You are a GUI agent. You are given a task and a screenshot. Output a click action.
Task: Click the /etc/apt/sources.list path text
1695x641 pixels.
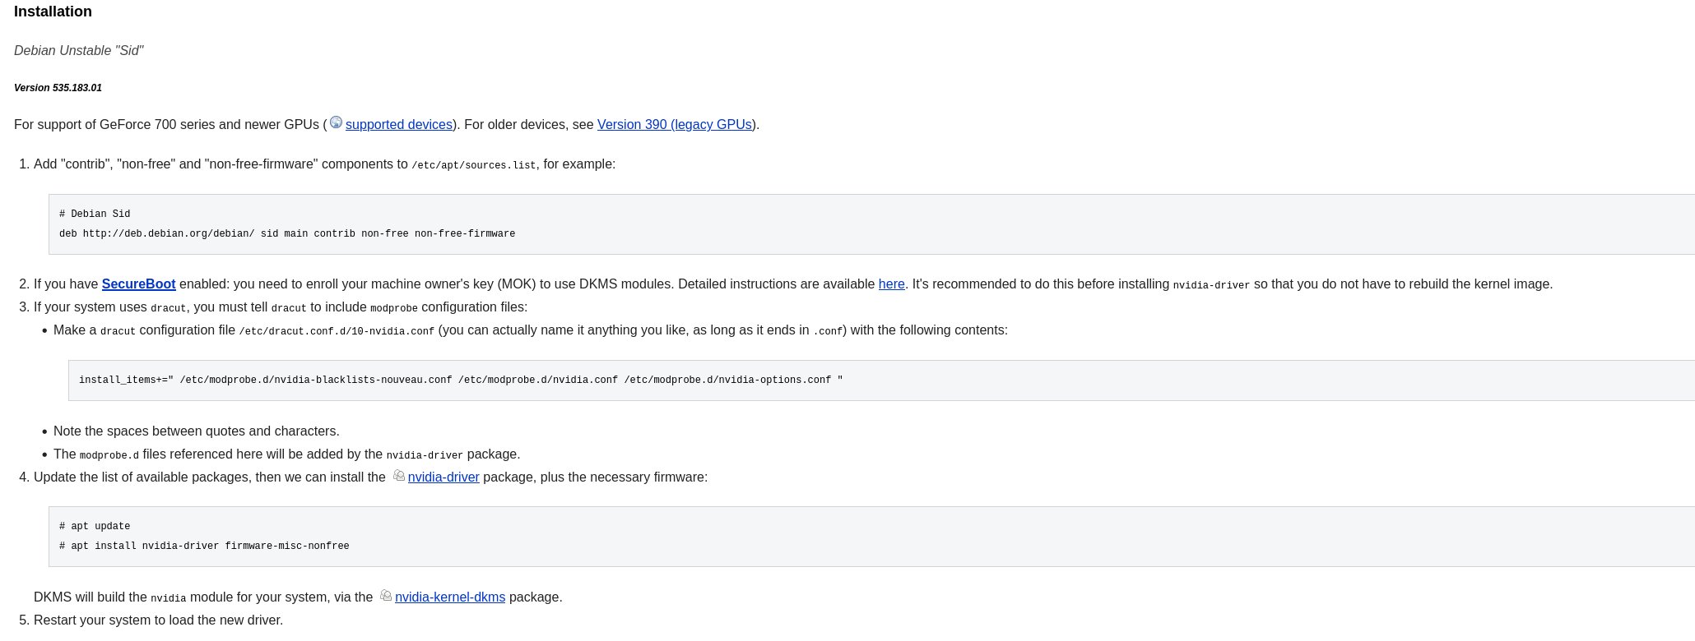(474, 165)
